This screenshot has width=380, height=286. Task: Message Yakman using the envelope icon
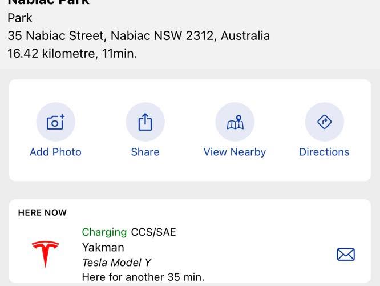tap(346, 255)
